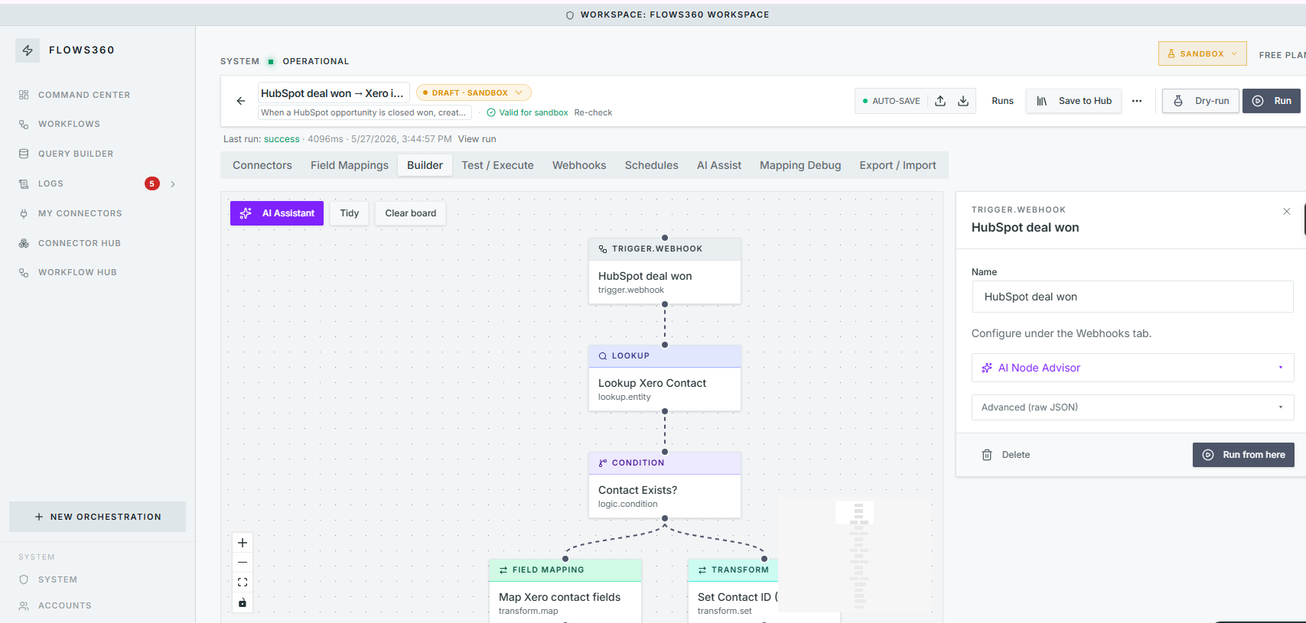Delete the selected node
This screenshot has height=623, width=1306.
click(x=1006, y=455)
